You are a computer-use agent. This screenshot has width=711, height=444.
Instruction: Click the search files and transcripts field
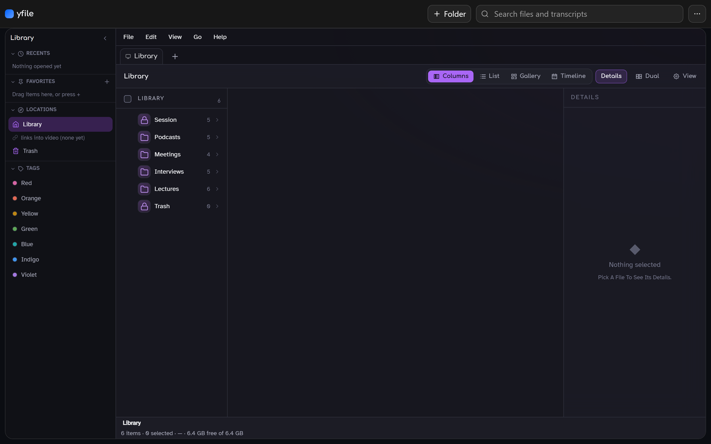[580, 14]
